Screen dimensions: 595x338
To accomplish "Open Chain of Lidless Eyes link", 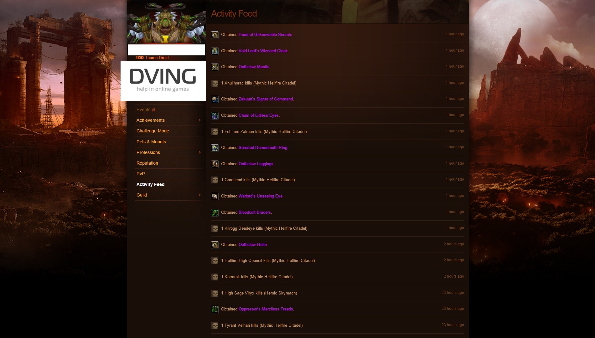I will (259, 115).
